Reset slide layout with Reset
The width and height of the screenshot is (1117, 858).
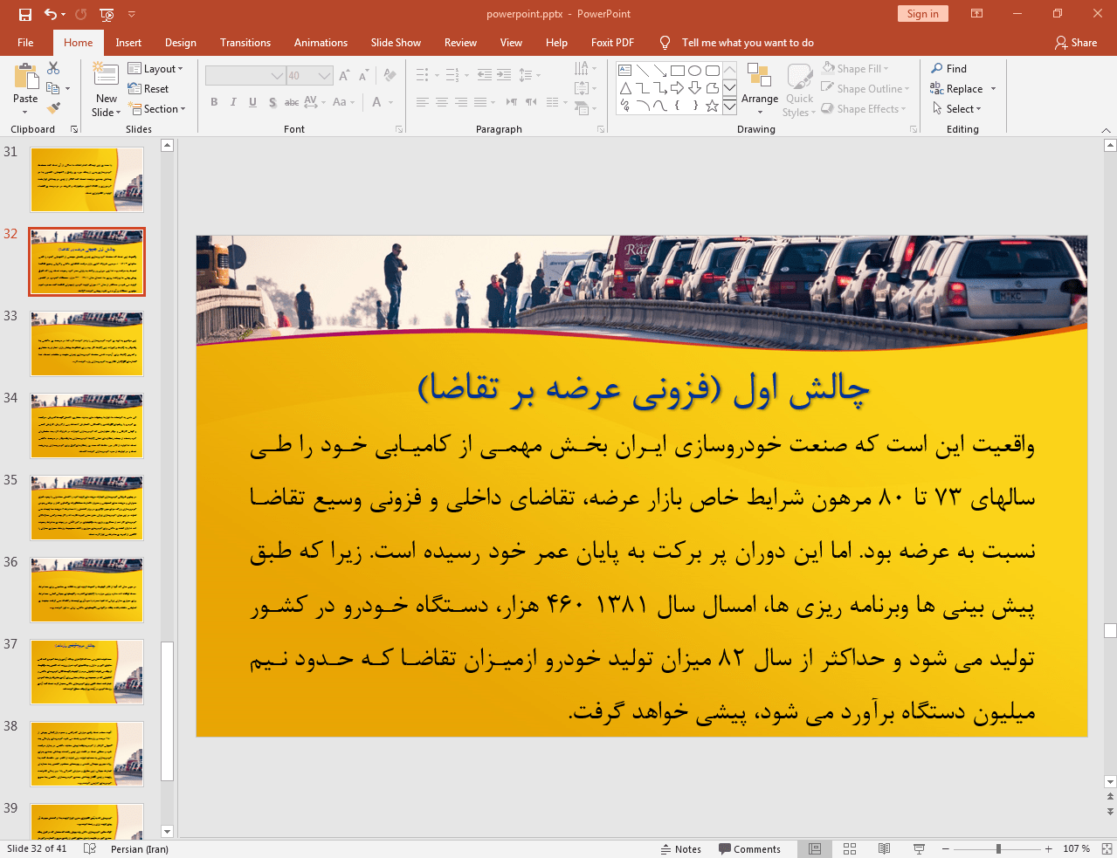pyautogui.click(x=148, y=89)
